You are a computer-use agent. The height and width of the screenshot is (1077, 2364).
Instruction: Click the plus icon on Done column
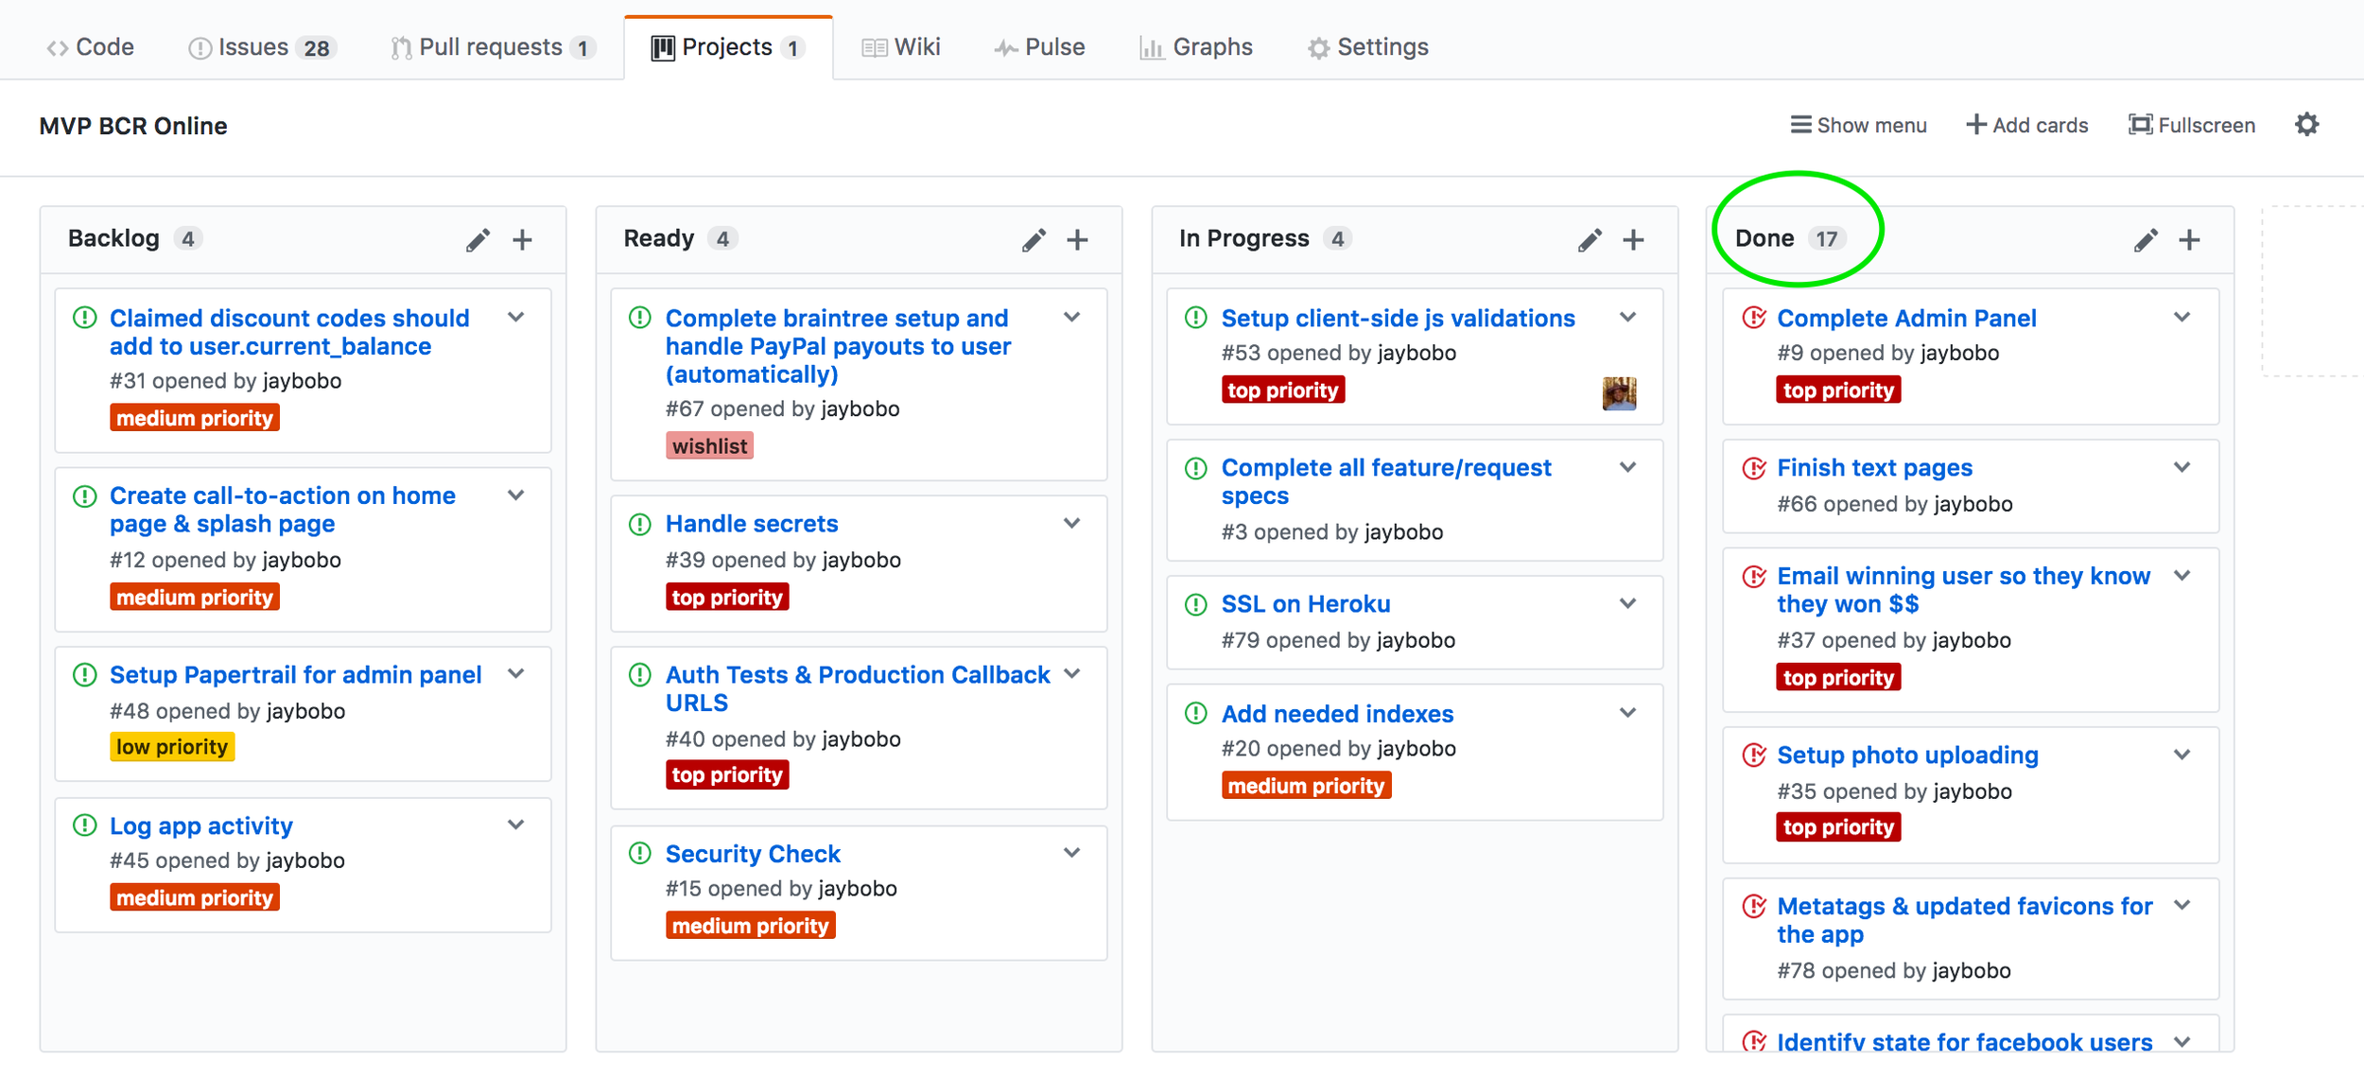click(x=2189, y=240)
